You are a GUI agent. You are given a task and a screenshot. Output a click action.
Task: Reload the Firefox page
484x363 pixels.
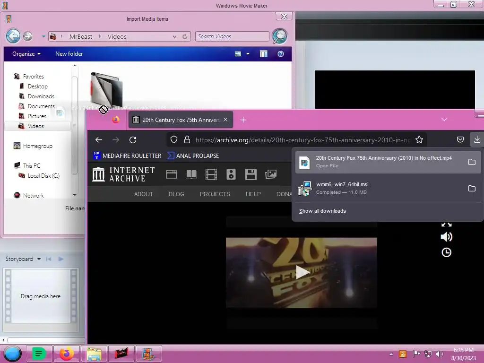pyautogui.click(x=133, y=140)
